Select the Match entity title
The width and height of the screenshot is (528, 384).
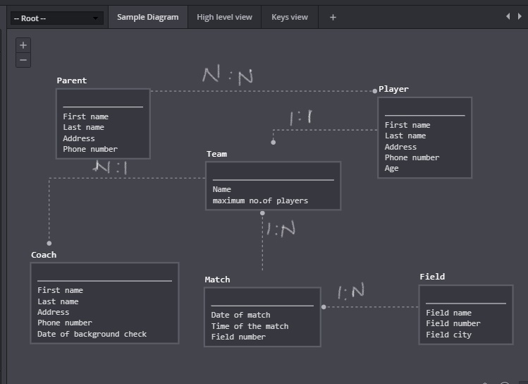coord(217,280)
